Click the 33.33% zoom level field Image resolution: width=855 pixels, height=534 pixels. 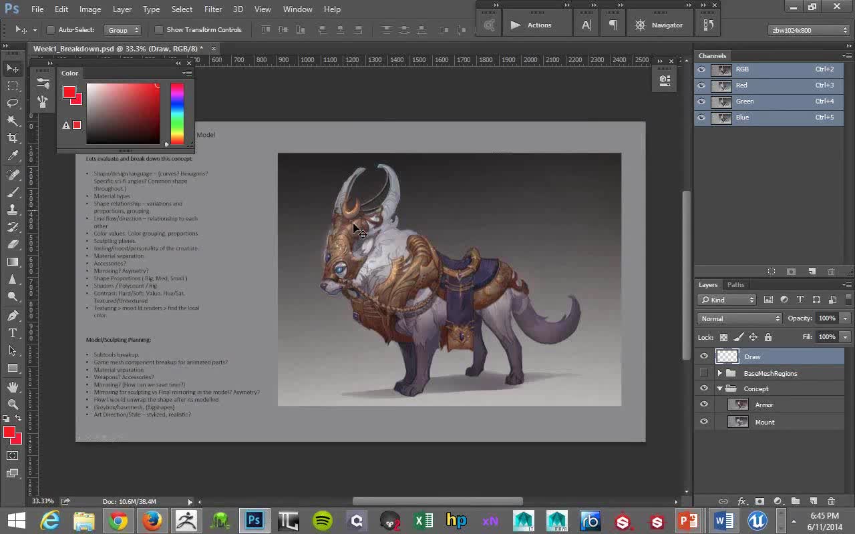click(43, 501)
